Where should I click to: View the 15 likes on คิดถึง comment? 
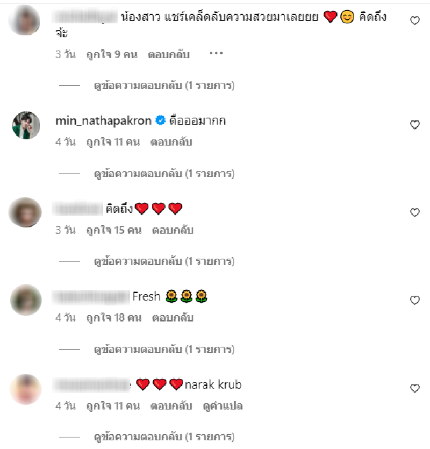pyautogui.click(x=113, y=230)
